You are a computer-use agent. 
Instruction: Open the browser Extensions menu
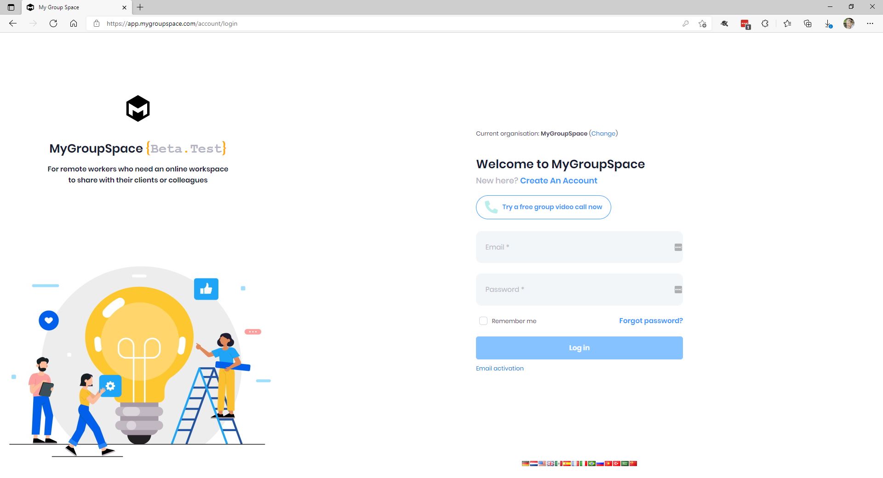tap(765, 23)
